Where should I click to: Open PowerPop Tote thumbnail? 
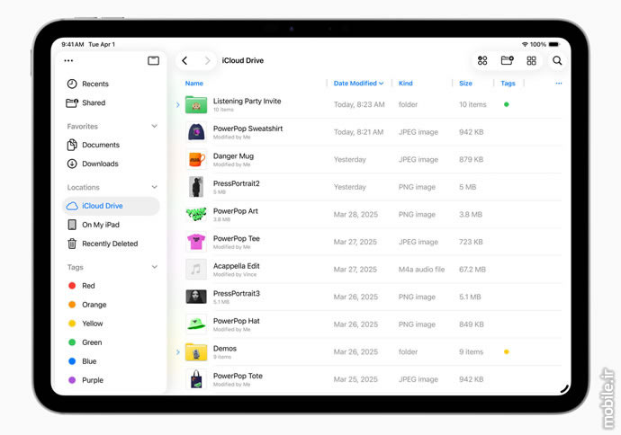(x=196, y=379)
